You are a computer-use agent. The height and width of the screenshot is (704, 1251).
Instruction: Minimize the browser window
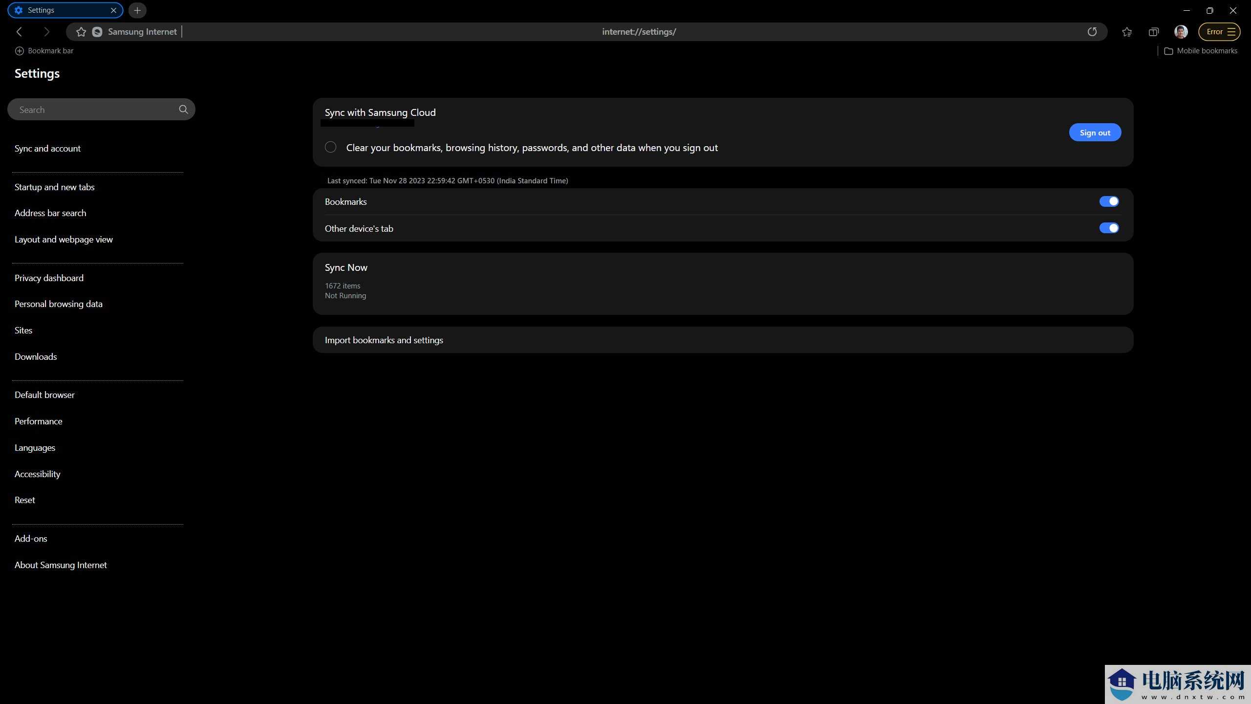coord(1186,10)
